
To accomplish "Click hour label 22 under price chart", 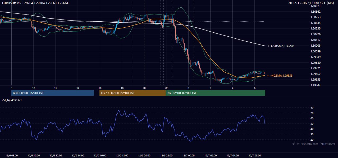I will [166, 88].
